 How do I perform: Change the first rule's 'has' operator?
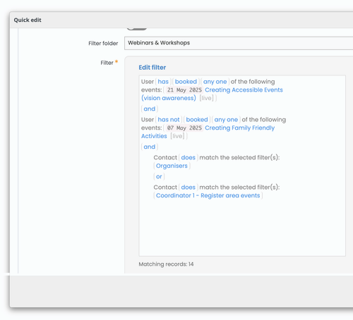click(x=163, y=82)
